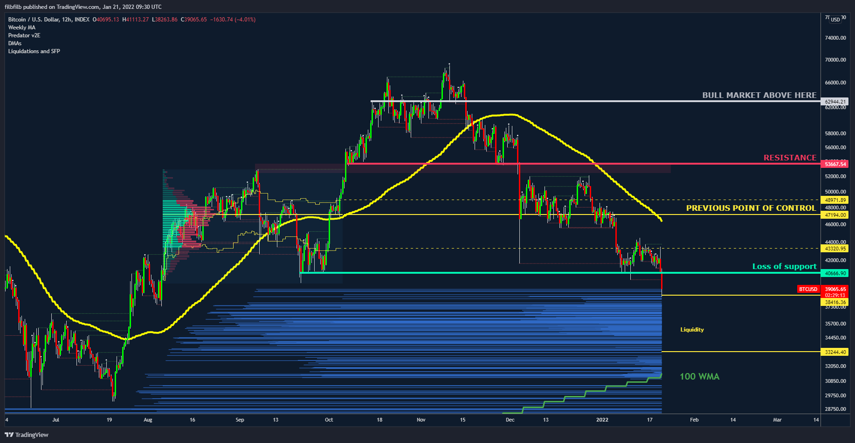
Task: Open the USD currency selector on price axis
Action: point(835,19)
